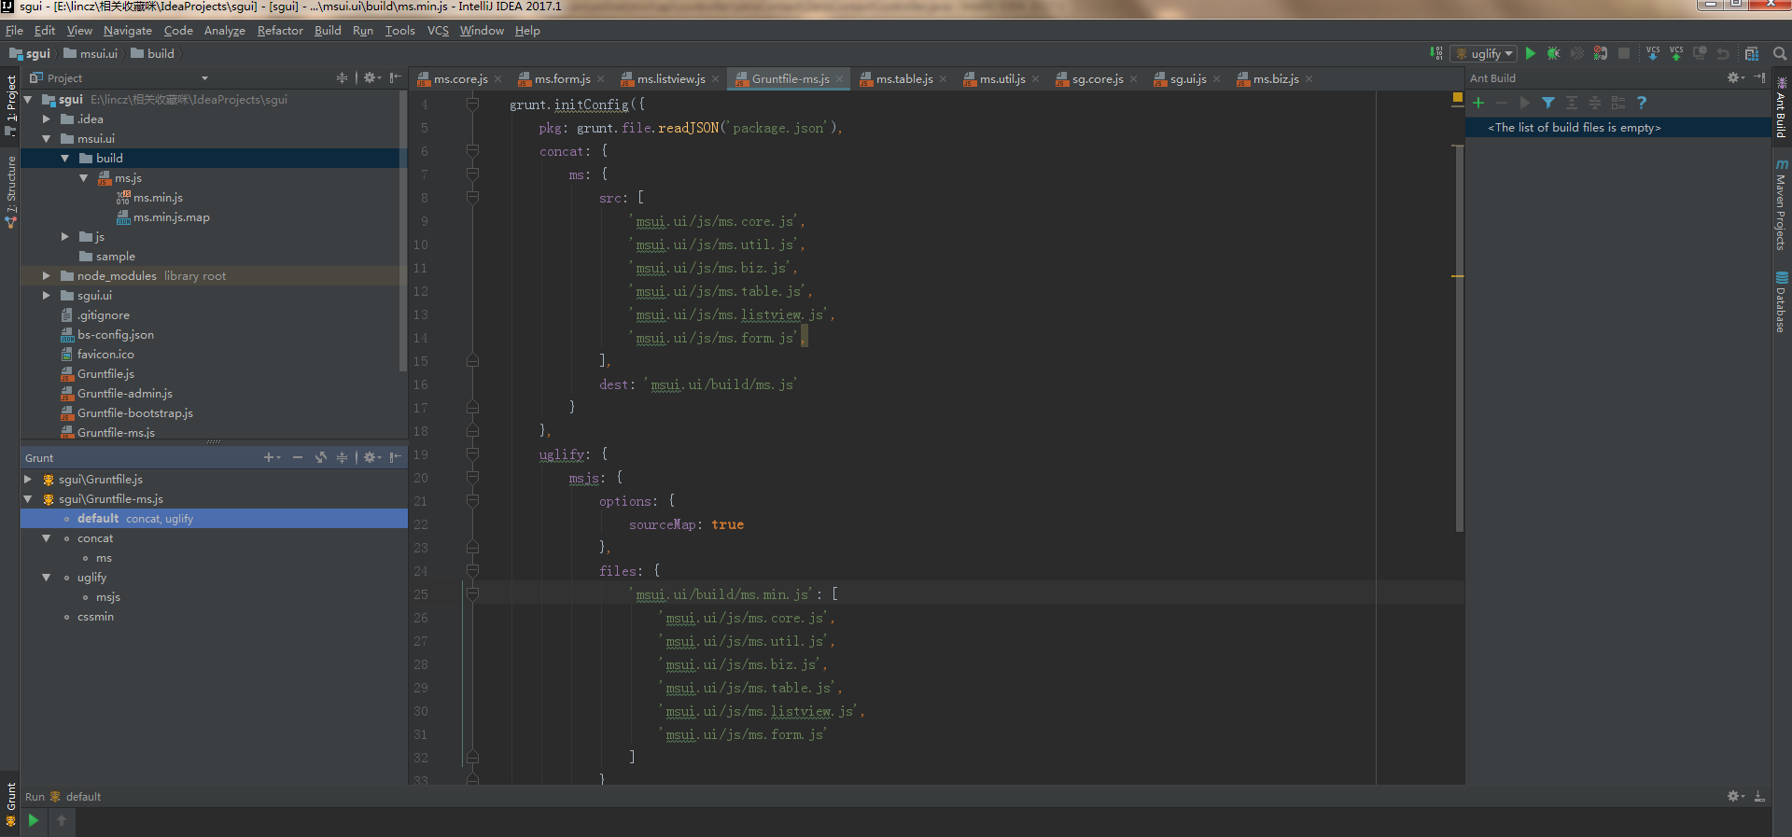
Task: Open the Refactor menu
Action: [280, 31]
